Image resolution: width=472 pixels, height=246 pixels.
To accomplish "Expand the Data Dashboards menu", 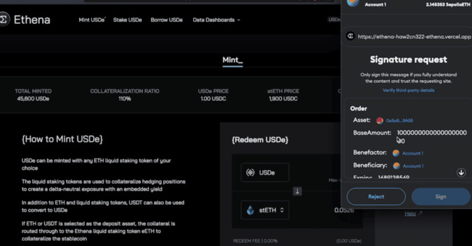I will point(216,20).
